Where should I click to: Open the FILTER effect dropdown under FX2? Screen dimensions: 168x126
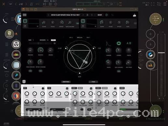coord(58,109)
